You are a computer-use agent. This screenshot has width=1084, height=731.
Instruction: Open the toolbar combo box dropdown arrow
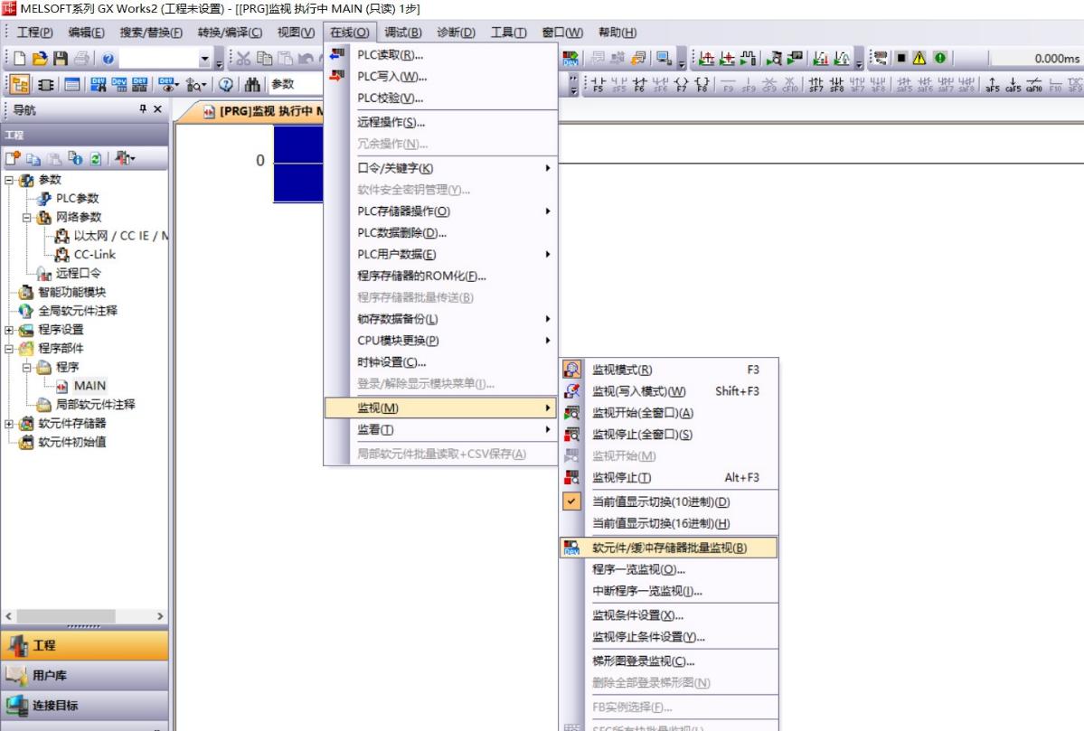[x=204, y=59]
